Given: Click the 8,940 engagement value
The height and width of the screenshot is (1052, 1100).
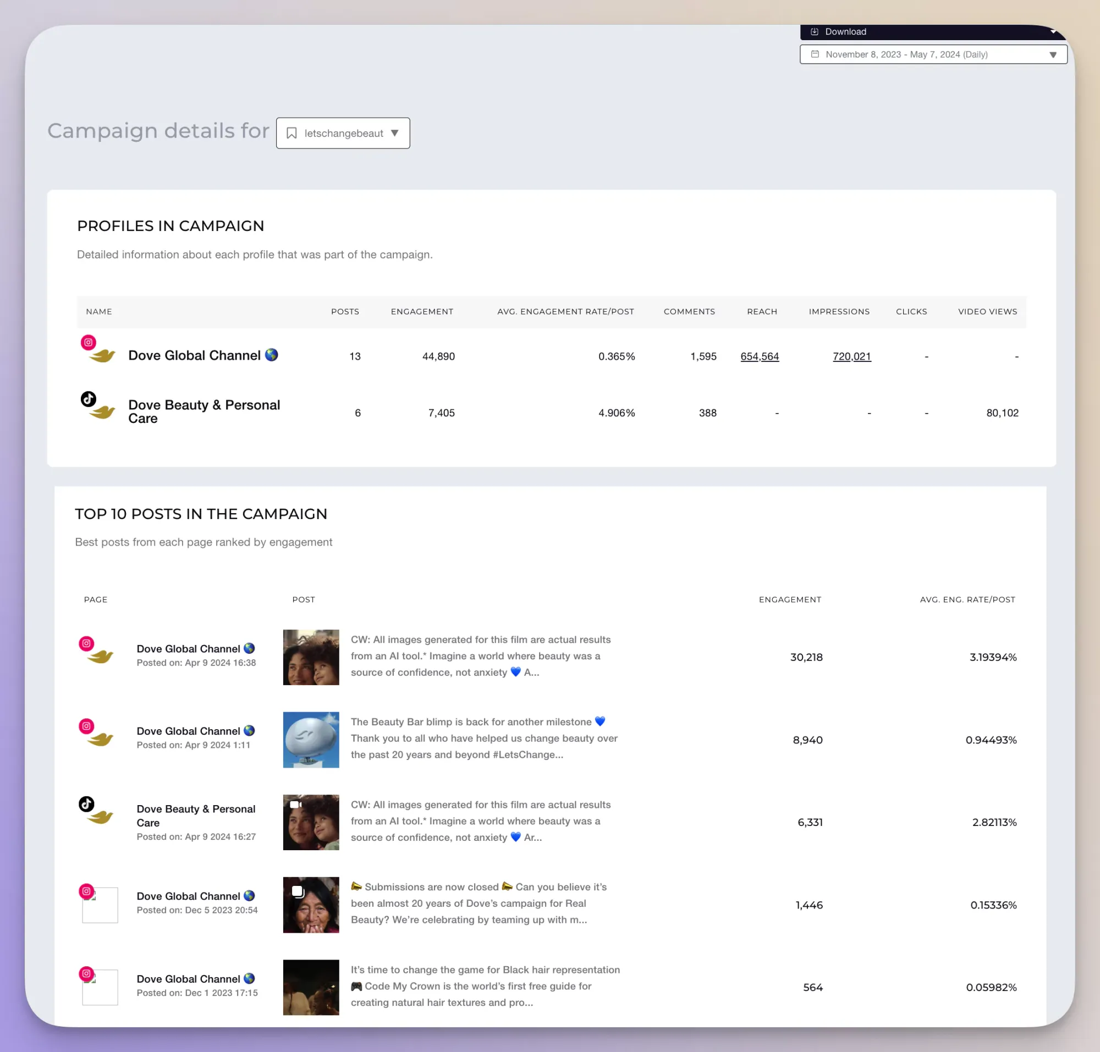Looking at the screenshot, I should (x=807, y=740).
